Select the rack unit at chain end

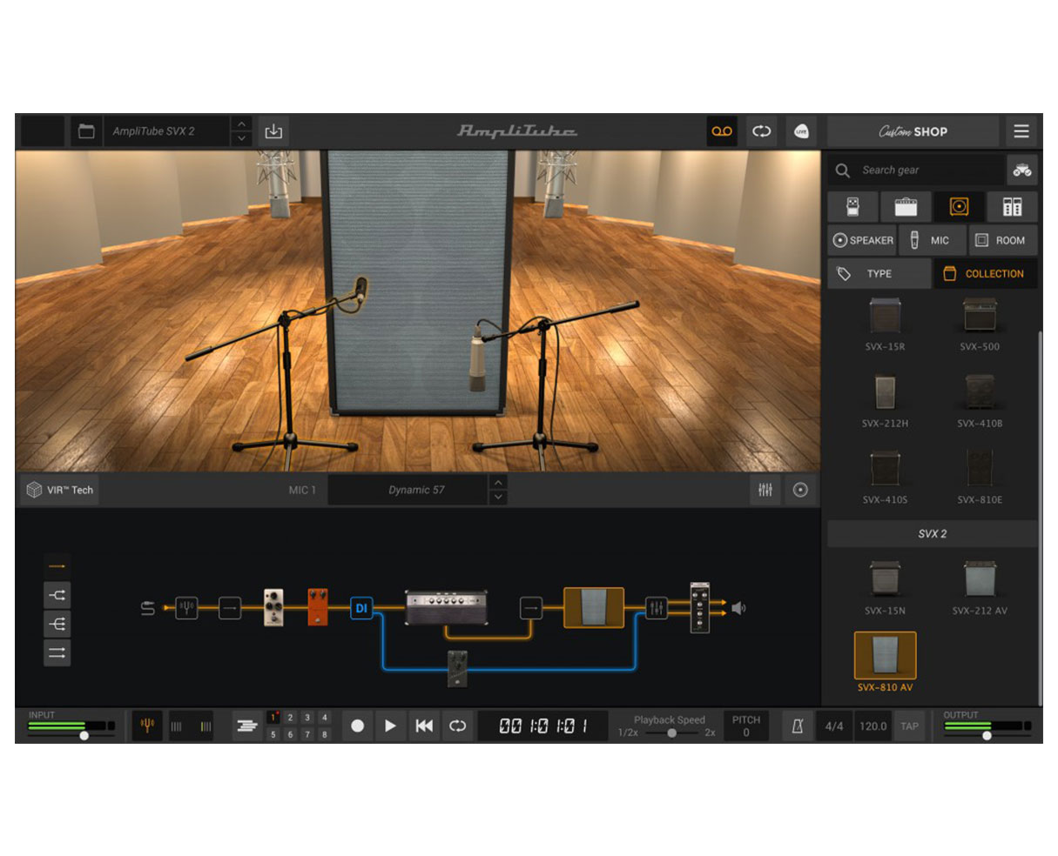(x=699, y=607)
